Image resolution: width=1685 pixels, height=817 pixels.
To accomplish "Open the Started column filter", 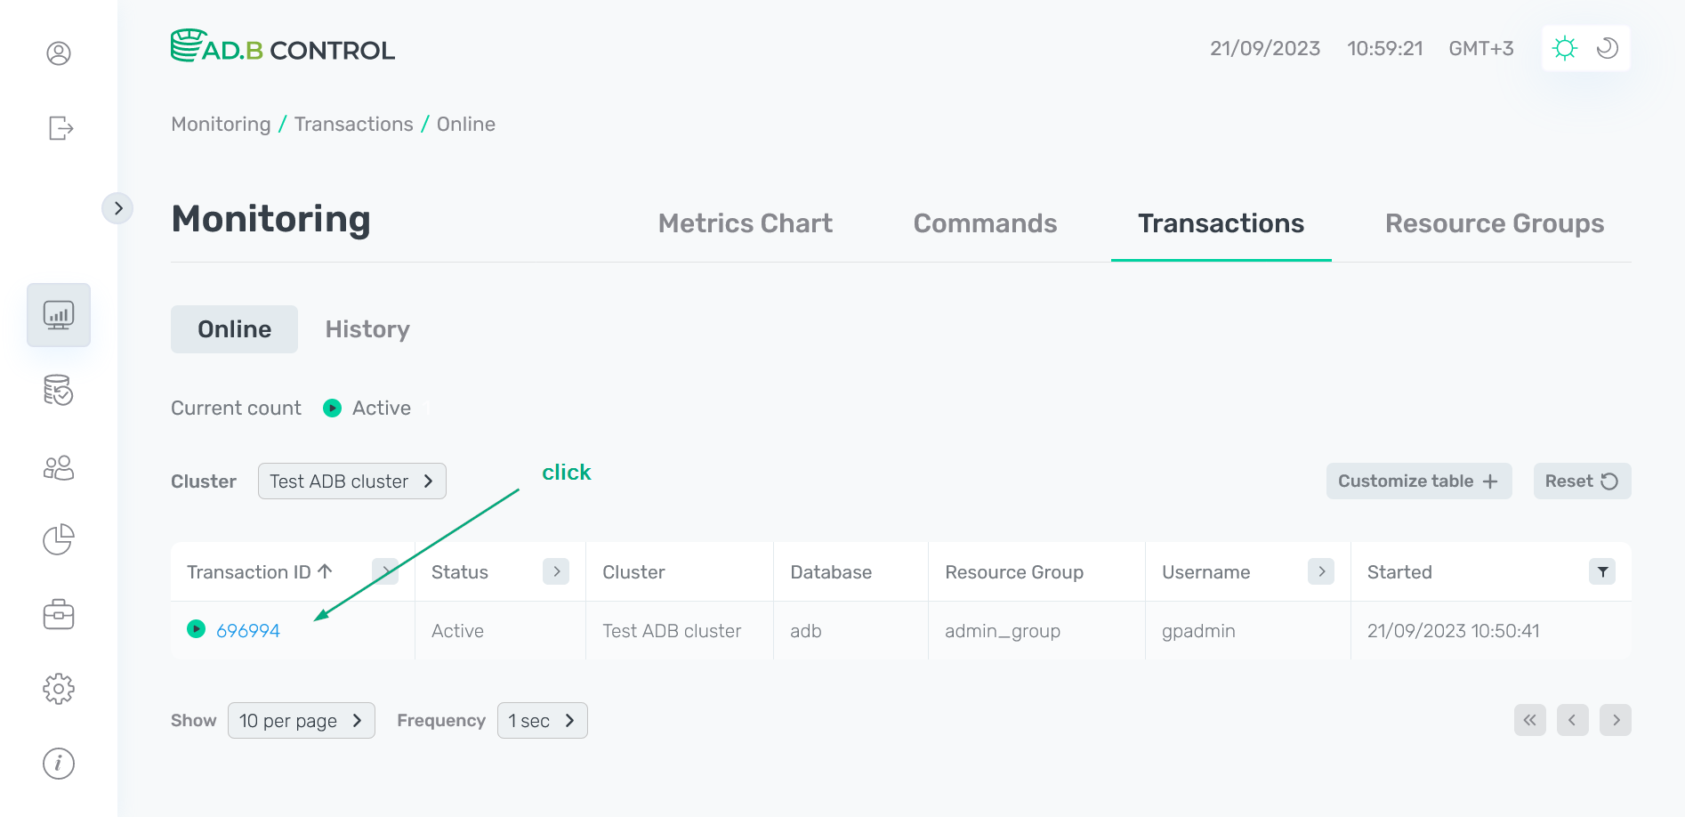I will (x=1602, y=571).
